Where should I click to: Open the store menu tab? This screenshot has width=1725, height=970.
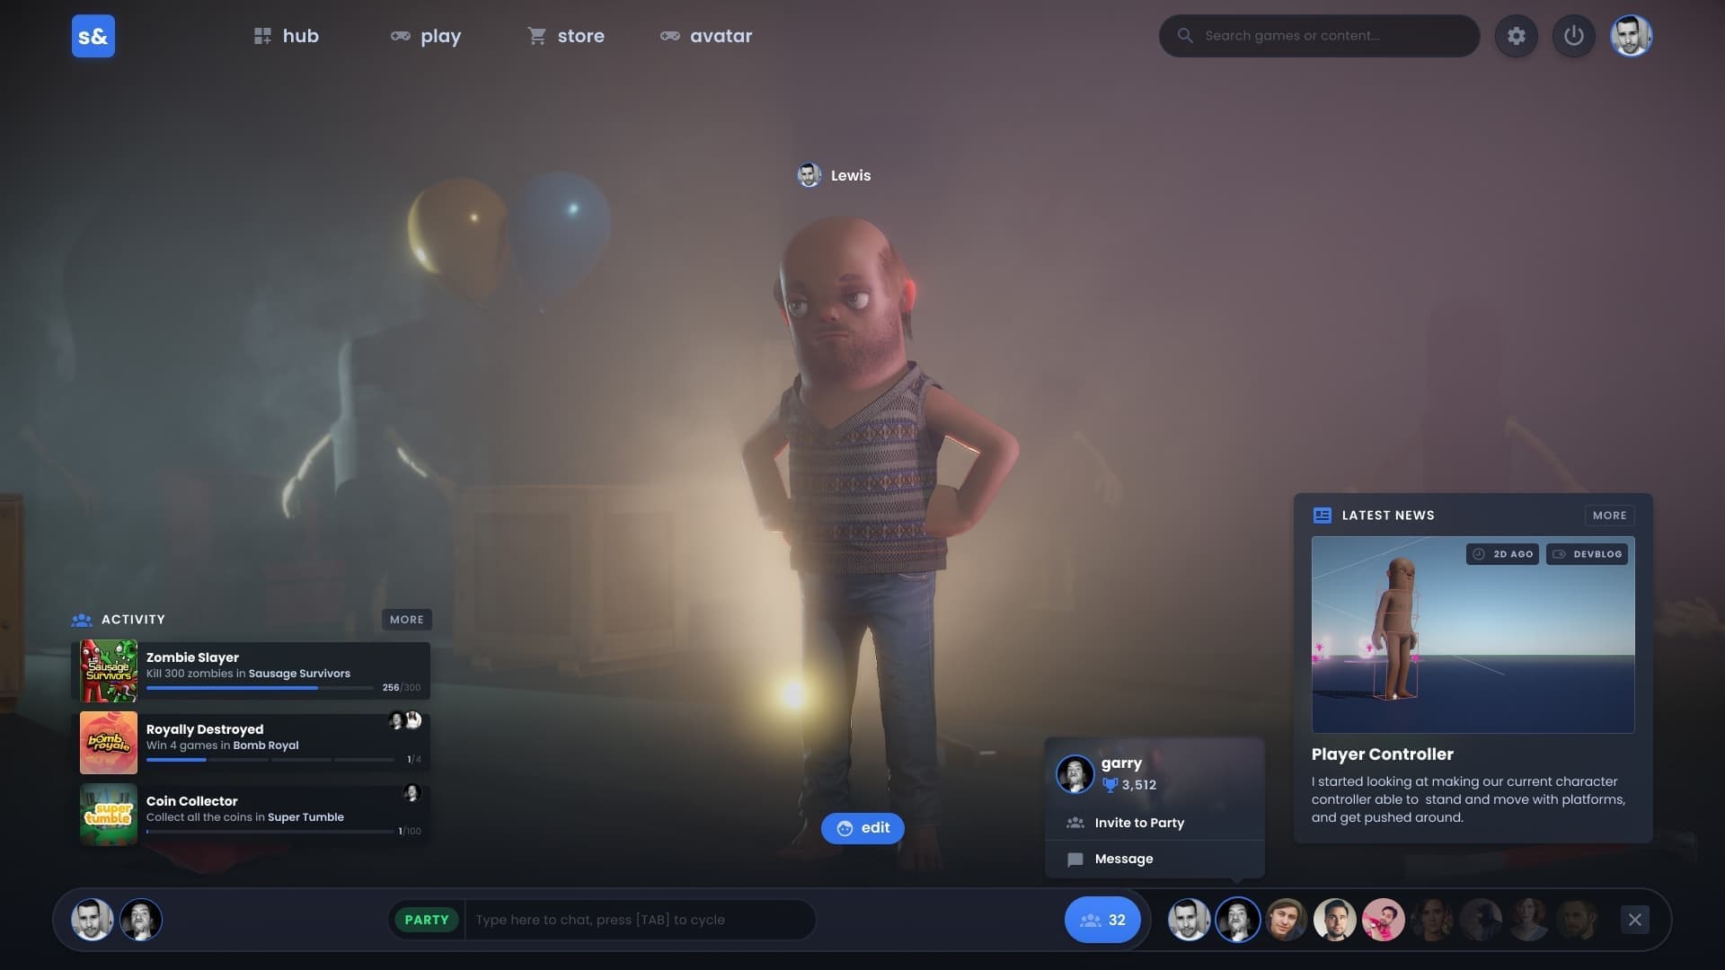pos(566,36)
